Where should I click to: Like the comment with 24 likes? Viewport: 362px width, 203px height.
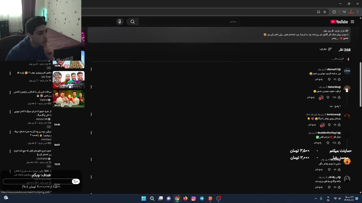[339, 187]
